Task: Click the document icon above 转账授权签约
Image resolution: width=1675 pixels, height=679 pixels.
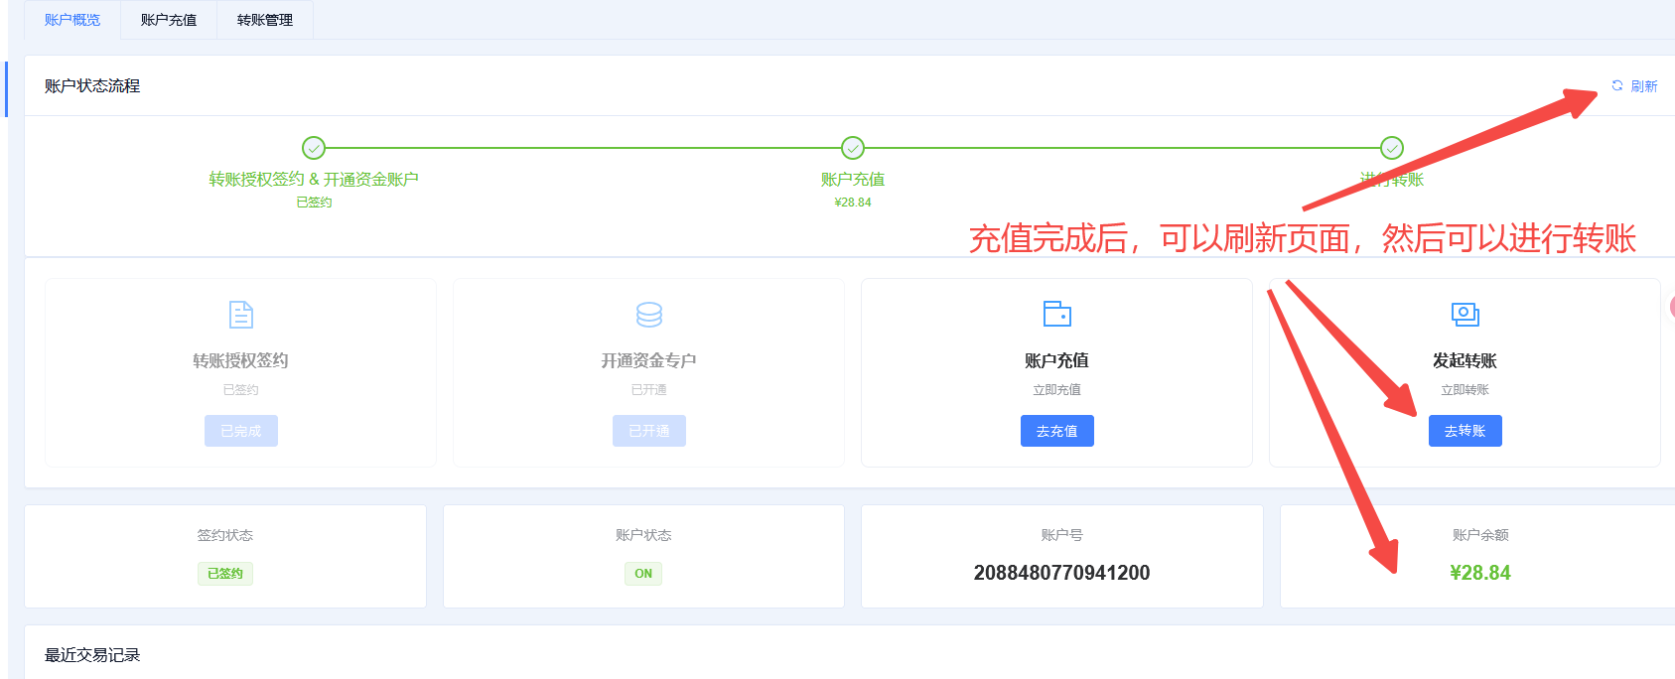Action: click(241, 315)
